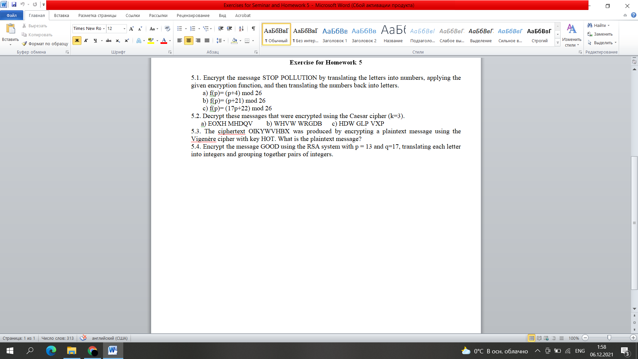Screen dimensions: 638x359
Task: Enable superscript formatting
Action: (x=126, y=41)
